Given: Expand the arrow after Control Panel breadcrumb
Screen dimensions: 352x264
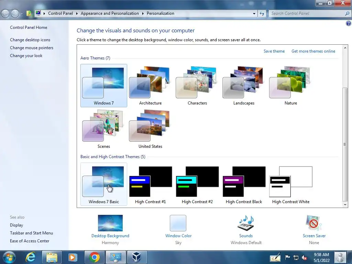Looking at the screenshot, I should coord(77,13).
